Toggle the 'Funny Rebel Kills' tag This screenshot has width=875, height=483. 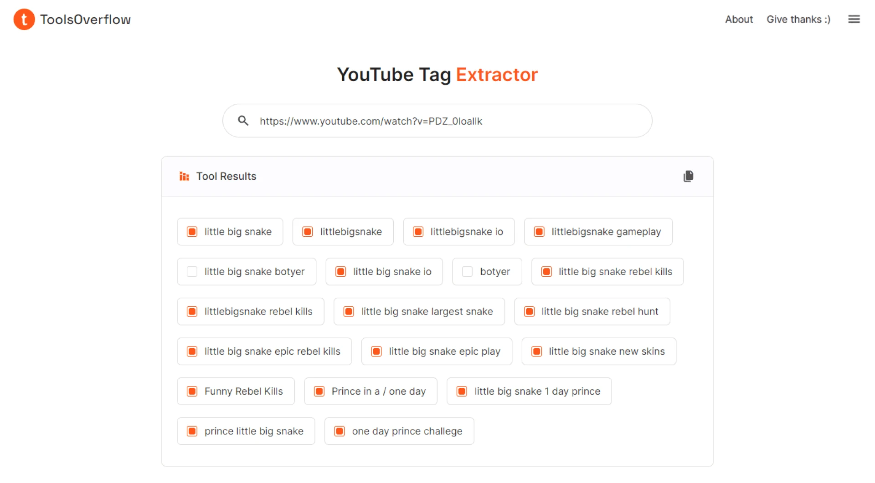tap(192, 391)
